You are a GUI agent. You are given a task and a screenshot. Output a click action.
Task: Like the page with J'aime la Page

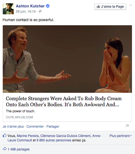point(110,7)
